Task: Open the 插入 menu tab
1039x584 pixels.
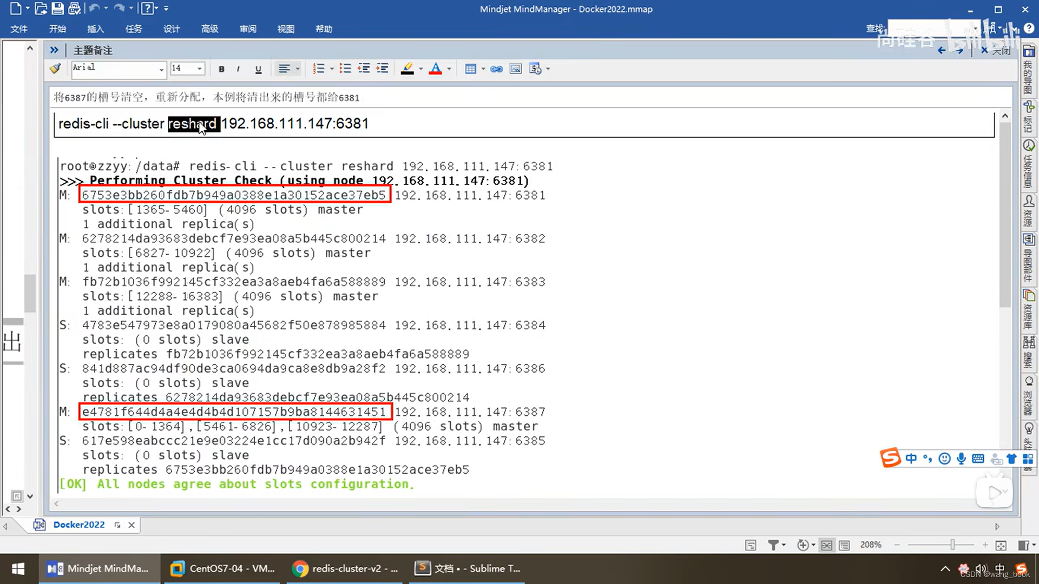Action: (95, 29)
